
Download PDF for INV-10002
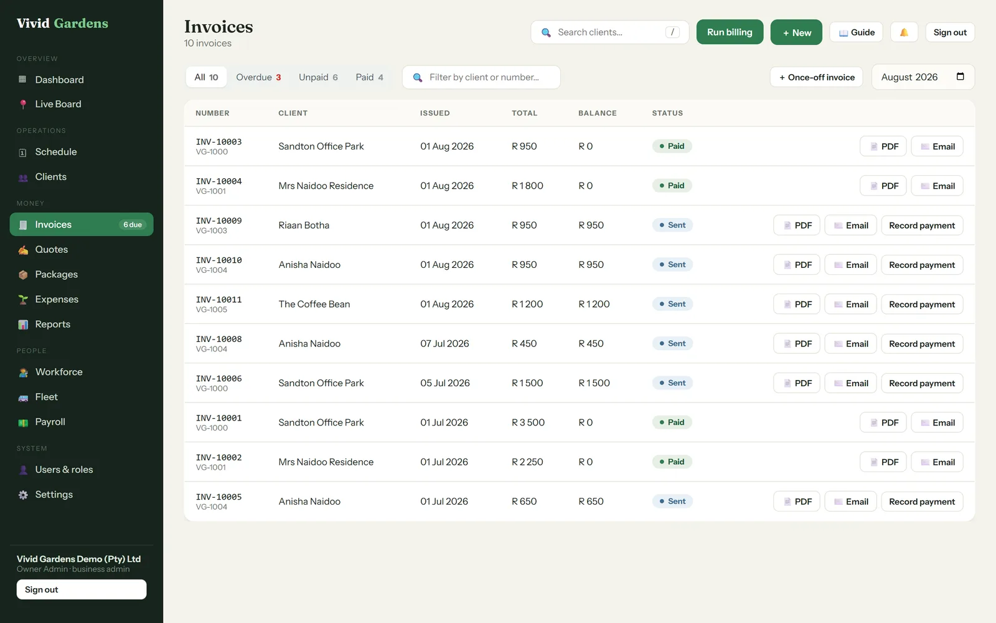click(883, 462)
